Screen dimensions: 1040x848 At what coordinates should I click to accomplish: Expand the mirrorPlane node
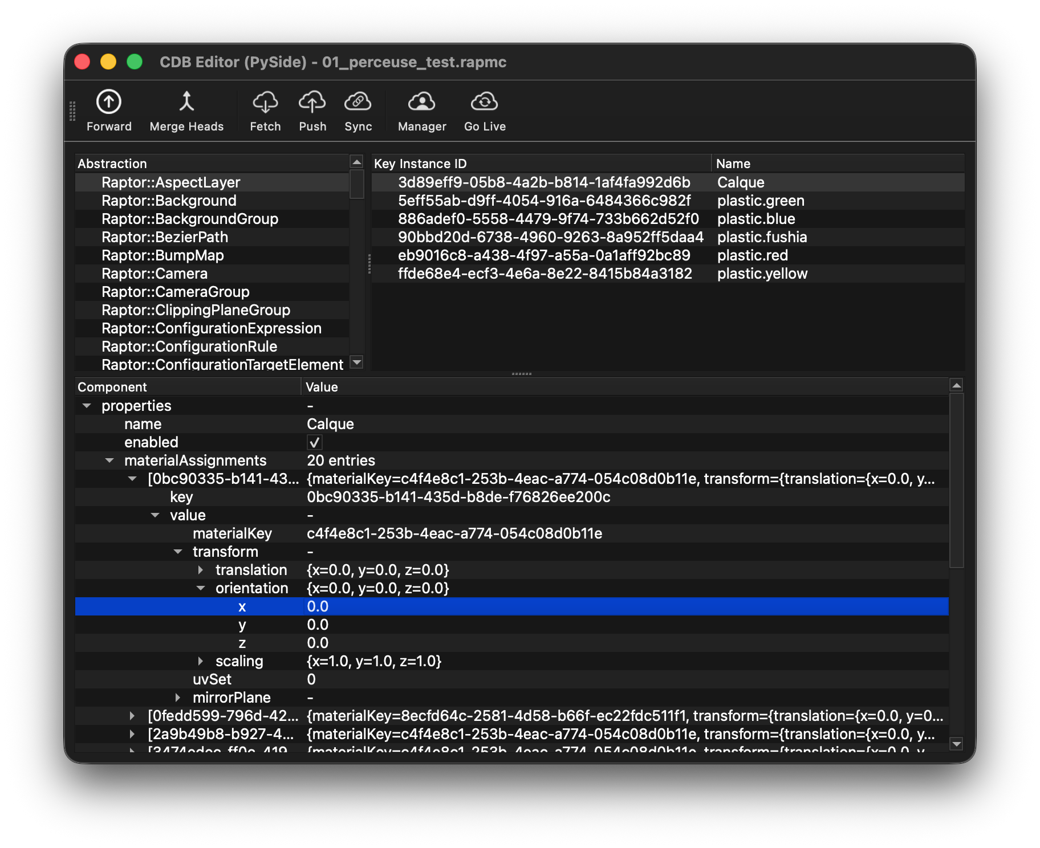click(x=178, y=698)
